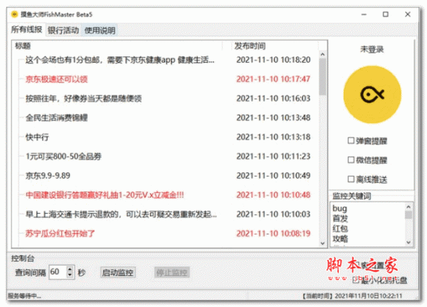Select the row 快中行
The image size is (427, 307).
(168, 137)
